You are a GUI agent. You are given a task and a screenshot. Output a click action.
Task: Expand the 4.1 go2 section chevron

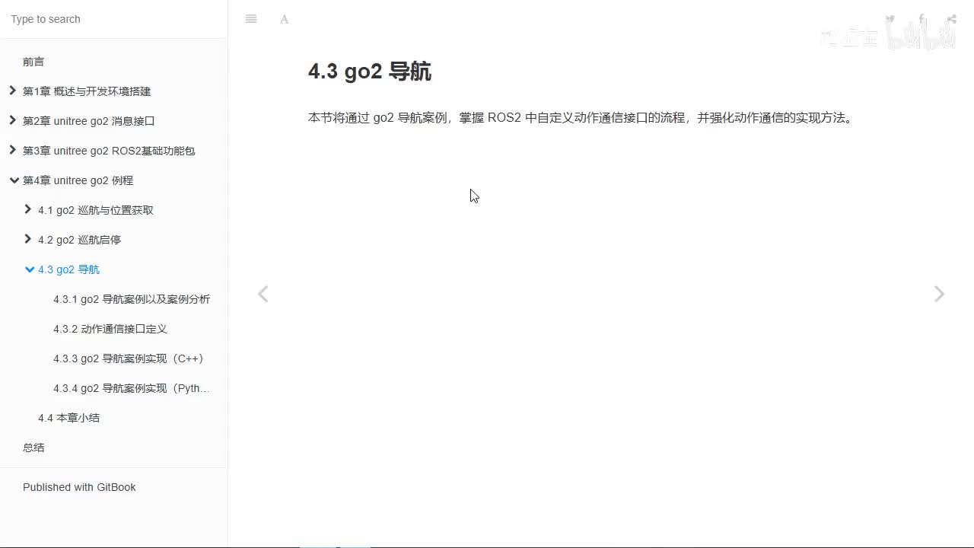(x=27, y=209)
